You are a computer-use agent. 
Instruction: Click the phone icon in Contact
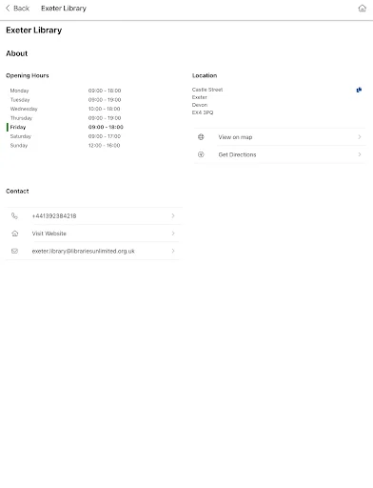[14, 216]
